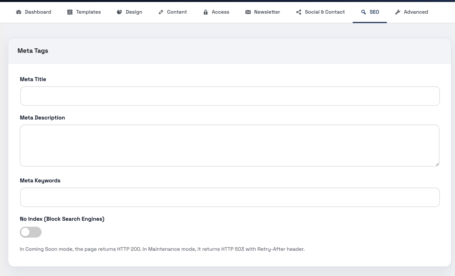Screen dimensions: 455x276
Task: Click the Meta Description resize handle
Action: (437, 164)
